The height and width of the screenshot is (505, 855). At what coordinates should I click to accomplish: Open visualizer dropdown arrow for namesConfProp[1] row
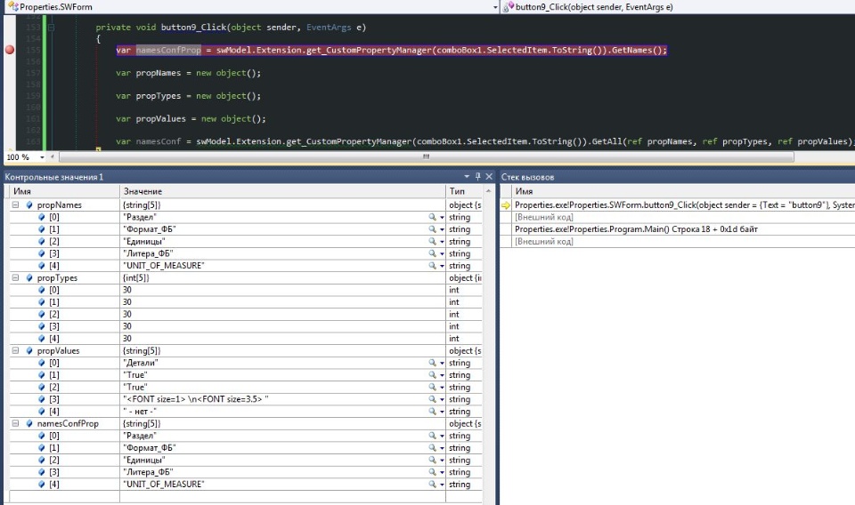pyautogui.click(x=442, y=448)
